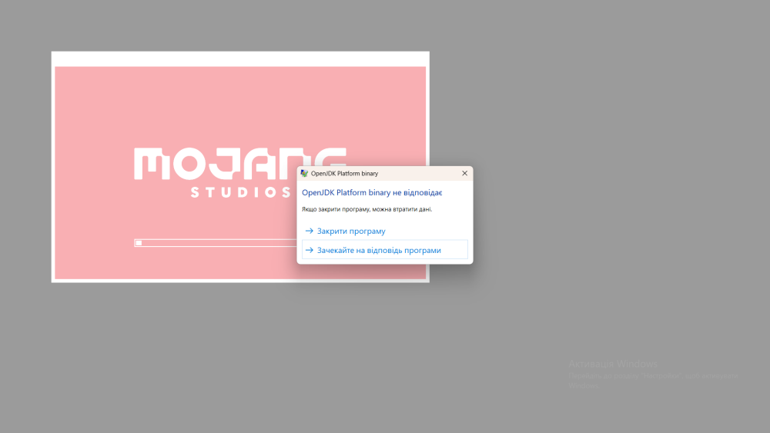This screenshot has width=770, height=433.
Task: Click the arrow icon beside "Закрити програму"
Action: pos(310,231)
